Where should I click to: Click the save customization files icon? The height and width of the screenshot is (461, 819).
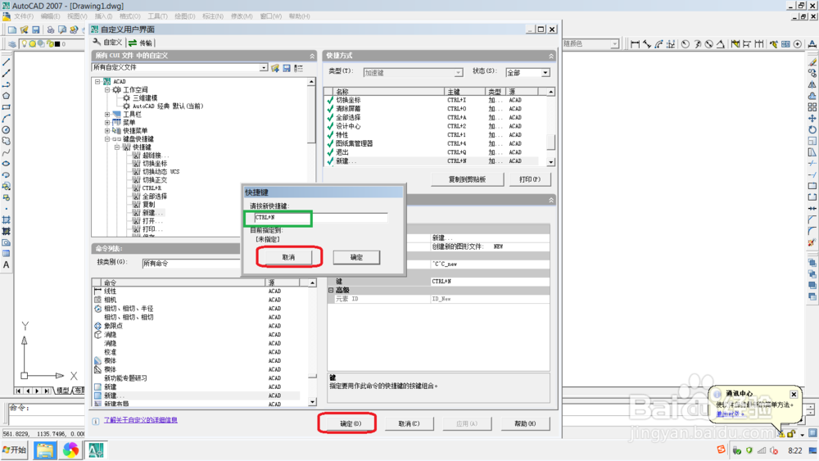[x=287, y=68]
